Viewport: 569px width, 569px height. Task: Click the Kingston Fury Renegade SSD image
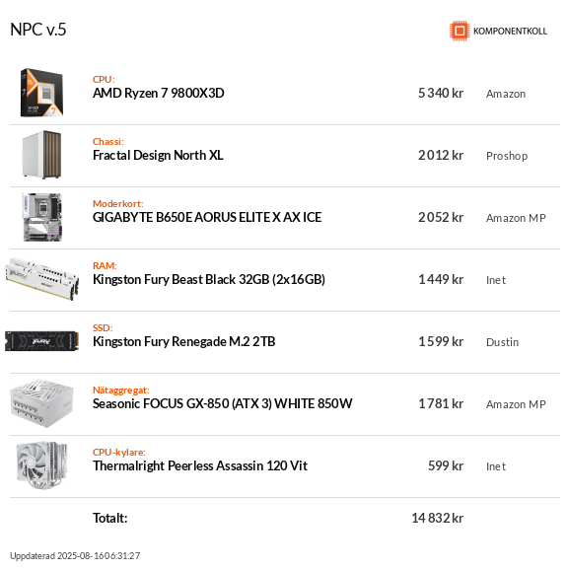41,341
